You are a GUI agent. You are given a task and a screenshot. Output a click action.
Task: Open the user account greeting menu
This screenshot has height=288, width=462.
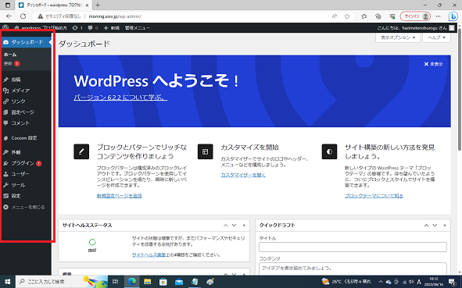coord(416,28)
